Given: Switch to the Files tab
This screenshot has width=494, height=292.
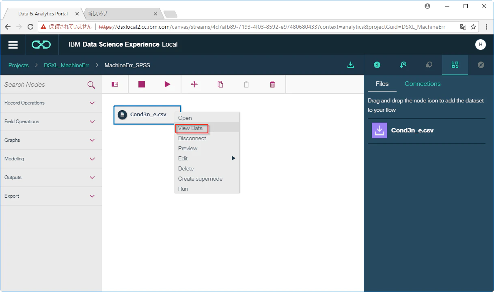Looking at the screenshot, I should coord(382,84).
